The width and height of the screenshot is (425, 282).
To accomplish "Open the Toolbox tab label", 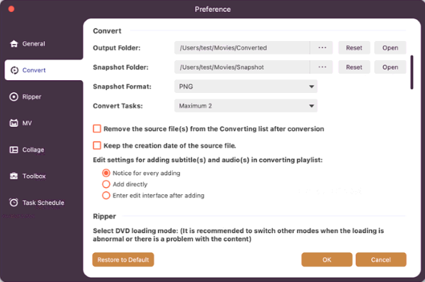I will [34, 176].
